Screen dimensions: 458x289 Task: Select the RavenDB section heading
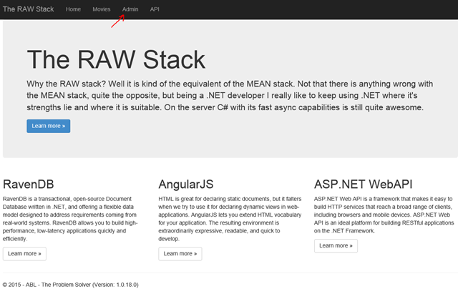tap(29, 184)
